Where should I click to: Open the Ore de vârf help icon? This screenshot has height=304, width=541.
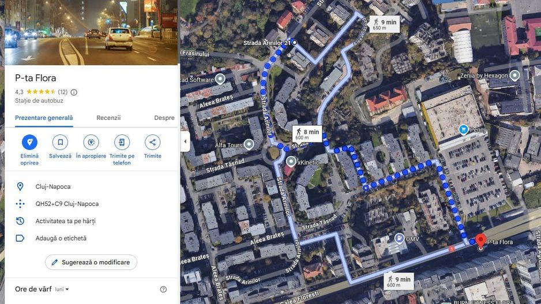164,289
